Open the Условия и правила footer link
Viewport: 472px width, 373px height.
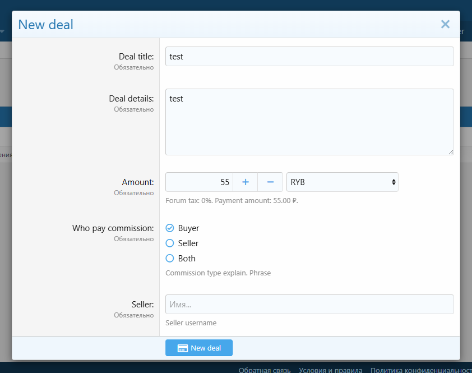(x=330, y=370)
